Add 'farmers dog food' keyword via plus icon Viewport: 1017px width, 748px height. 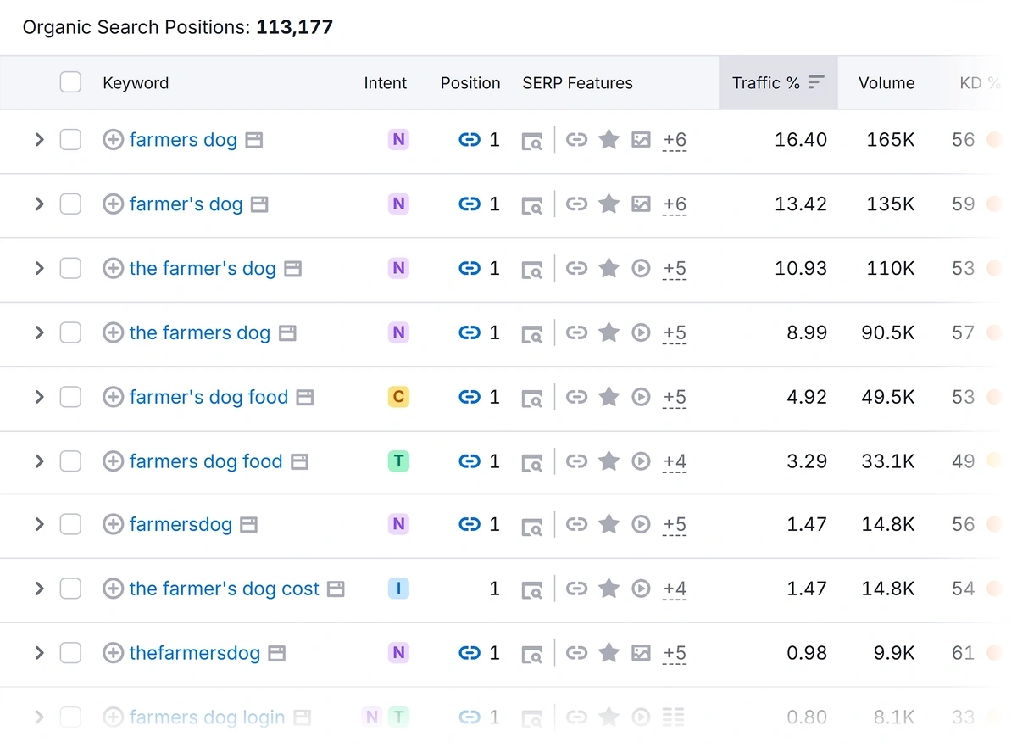[x=113, y=461]
